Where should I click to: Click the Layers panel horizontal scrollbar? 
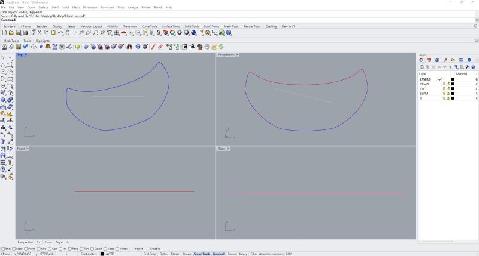[438, 242]
